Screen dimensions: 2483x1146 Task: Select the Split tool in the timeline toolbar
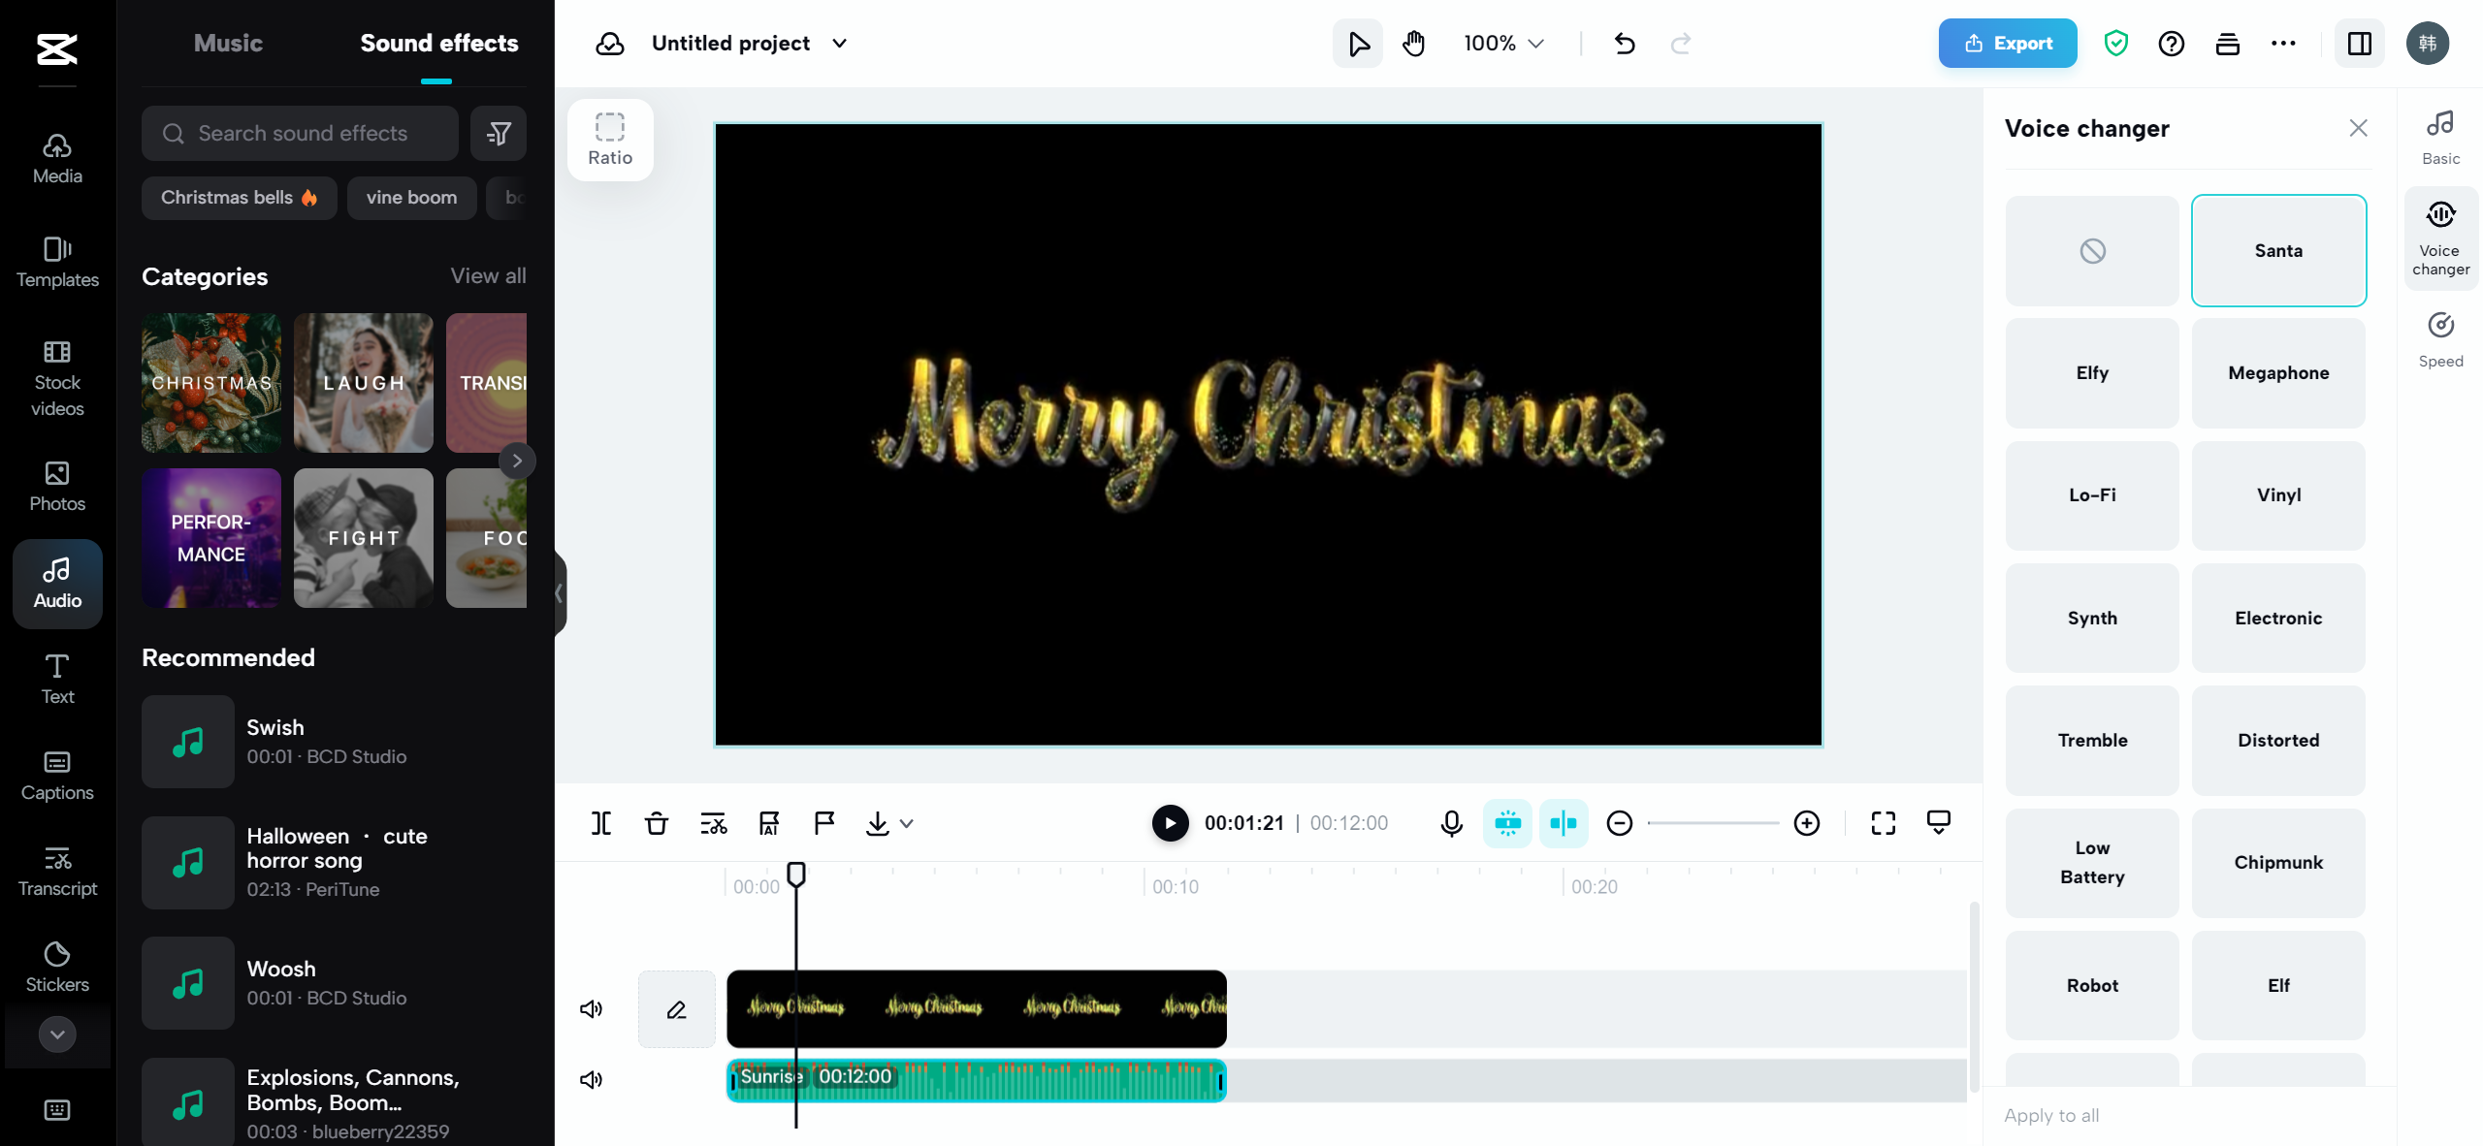(600, 823)
